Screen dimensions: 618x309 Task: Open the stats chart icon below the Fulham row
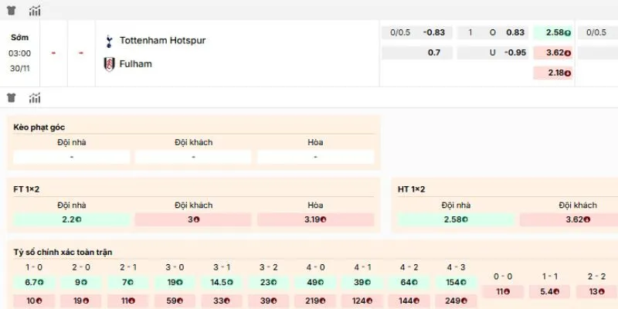[x=35, y=97]
